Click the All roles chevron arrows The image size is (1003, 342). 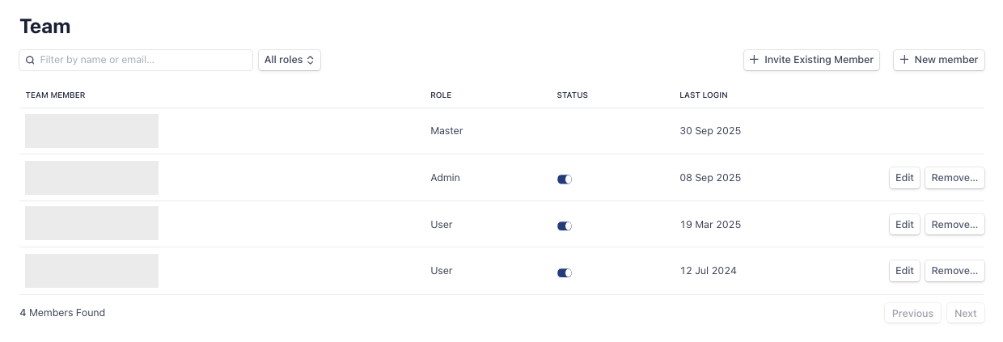(x=311, y=60)
